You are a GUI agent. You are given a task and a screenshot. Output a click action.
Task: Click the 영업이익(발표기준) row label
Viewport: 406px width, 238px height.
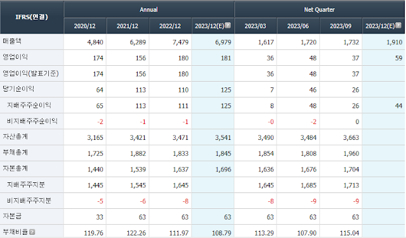[30, 73]
